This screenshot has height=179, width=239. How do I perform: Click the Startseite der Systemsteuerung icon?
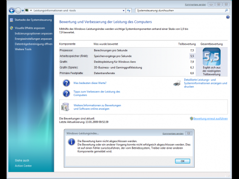11,20
